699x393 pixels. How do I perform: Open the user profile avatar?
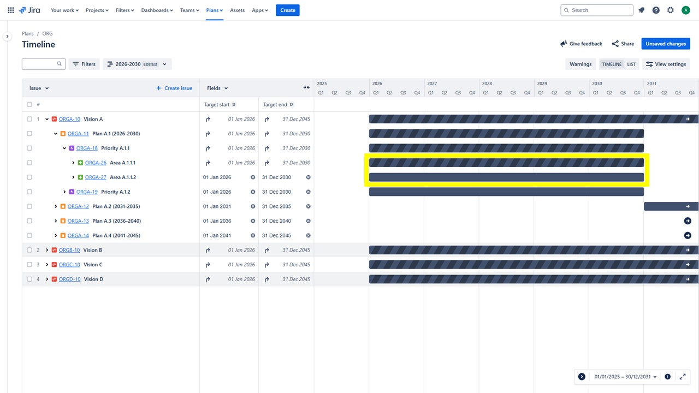click(x=686, y=10)
